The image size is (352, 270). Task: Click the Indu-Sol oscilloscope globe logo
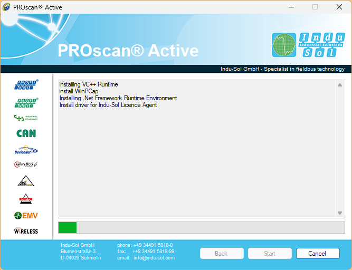[284, 45]
